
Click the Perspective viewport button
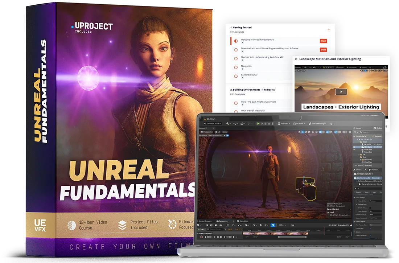coord(207,132)
